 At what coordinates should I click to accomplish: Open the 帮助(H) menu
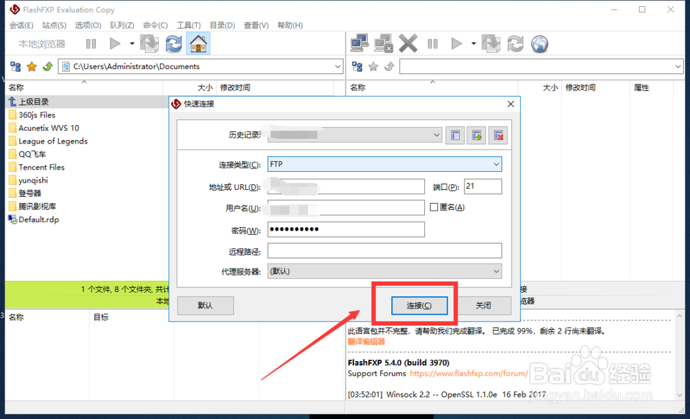(290, 25)
